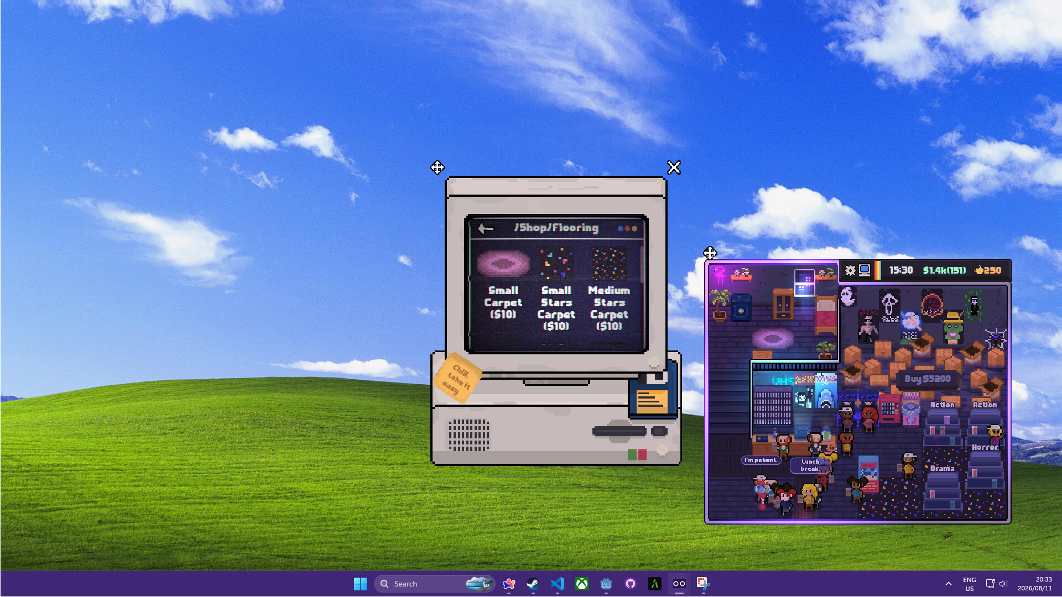Select the Small Stars Carpet thumbnail
This screenshot has width=1062, height=597.
[556, 264]
